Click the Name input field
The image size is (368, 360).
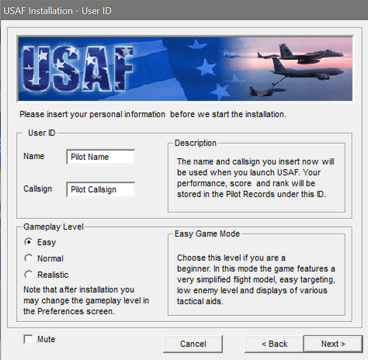tap(101, 157)
